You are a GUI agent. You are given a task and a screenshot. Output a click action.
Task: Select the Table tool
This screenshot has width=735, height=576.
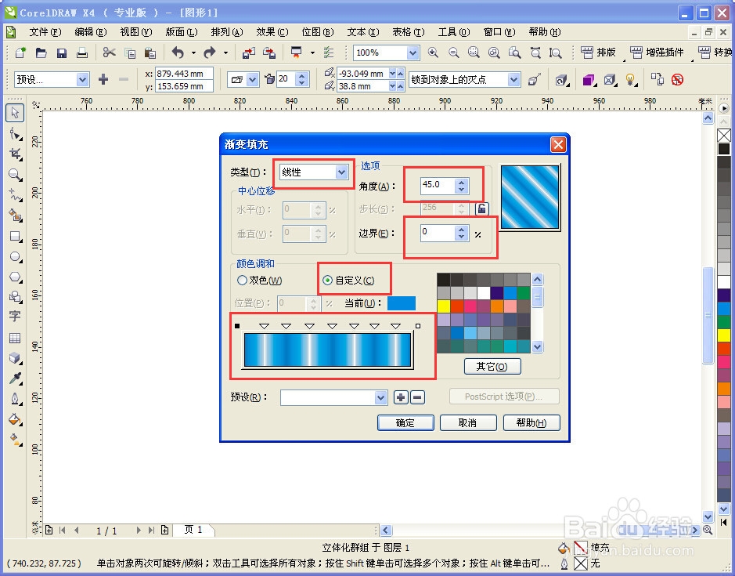tap(15, 338)
